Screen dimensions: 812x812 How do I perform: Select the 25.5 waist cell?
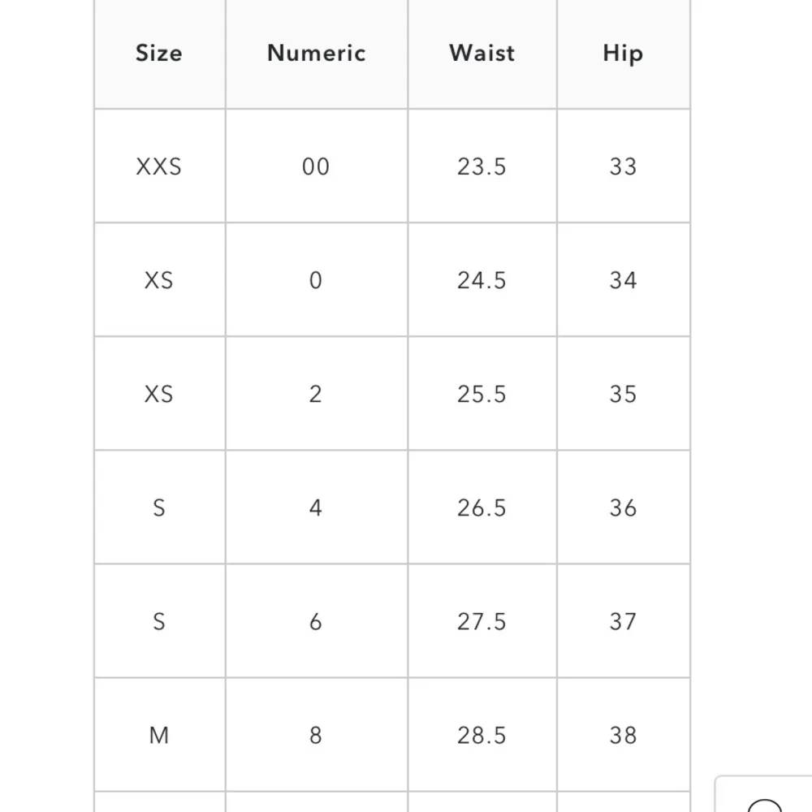482,394
